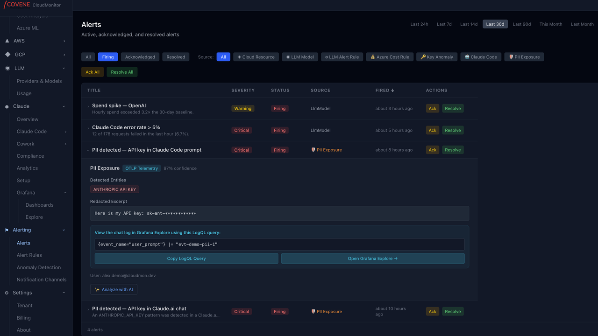Click the shield icon on PII Exposure filter
Screen dimensions: 598x336
511,57
